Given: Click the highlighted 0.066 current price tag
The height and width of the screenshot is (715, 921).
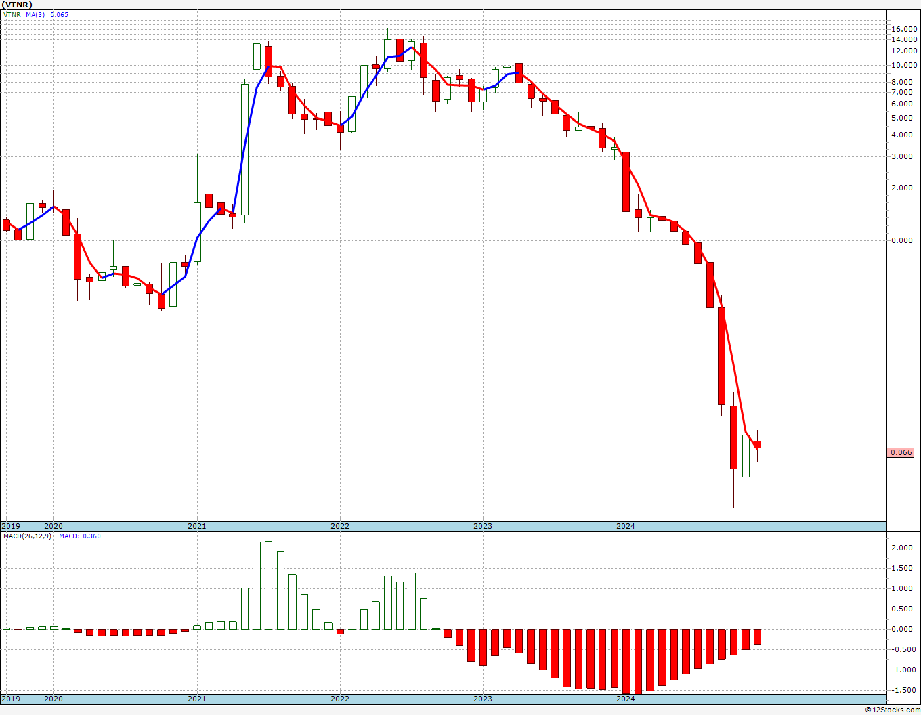Looking at the screenshot, I should point(901,452).
